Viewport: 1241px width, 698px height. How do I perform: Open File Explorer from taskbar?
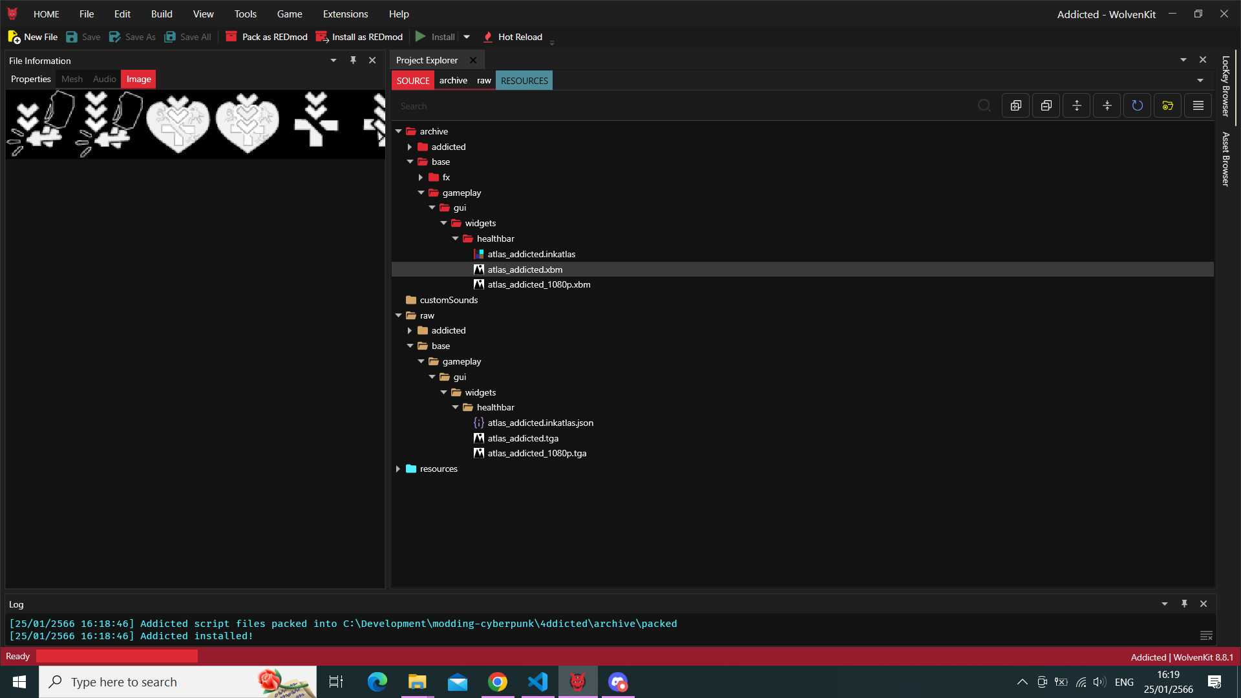[418, 682]
